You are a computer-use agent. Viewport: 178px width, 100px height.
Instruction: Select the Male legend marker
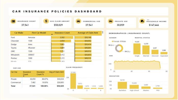click(x=121, y=41)
